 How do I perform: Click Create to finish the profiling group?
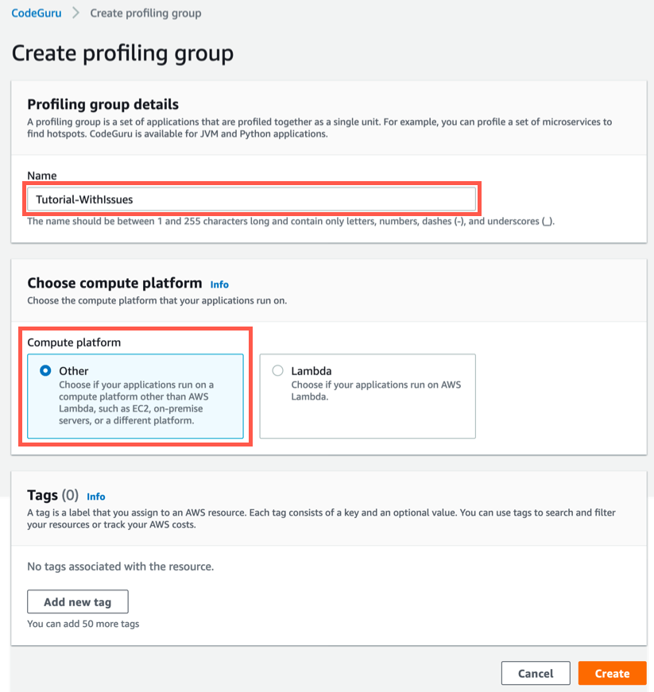[x=612, y=673]
